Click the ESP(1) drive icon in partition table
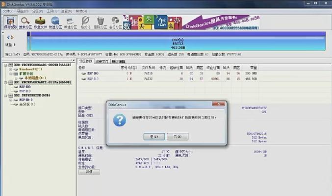 84,79
